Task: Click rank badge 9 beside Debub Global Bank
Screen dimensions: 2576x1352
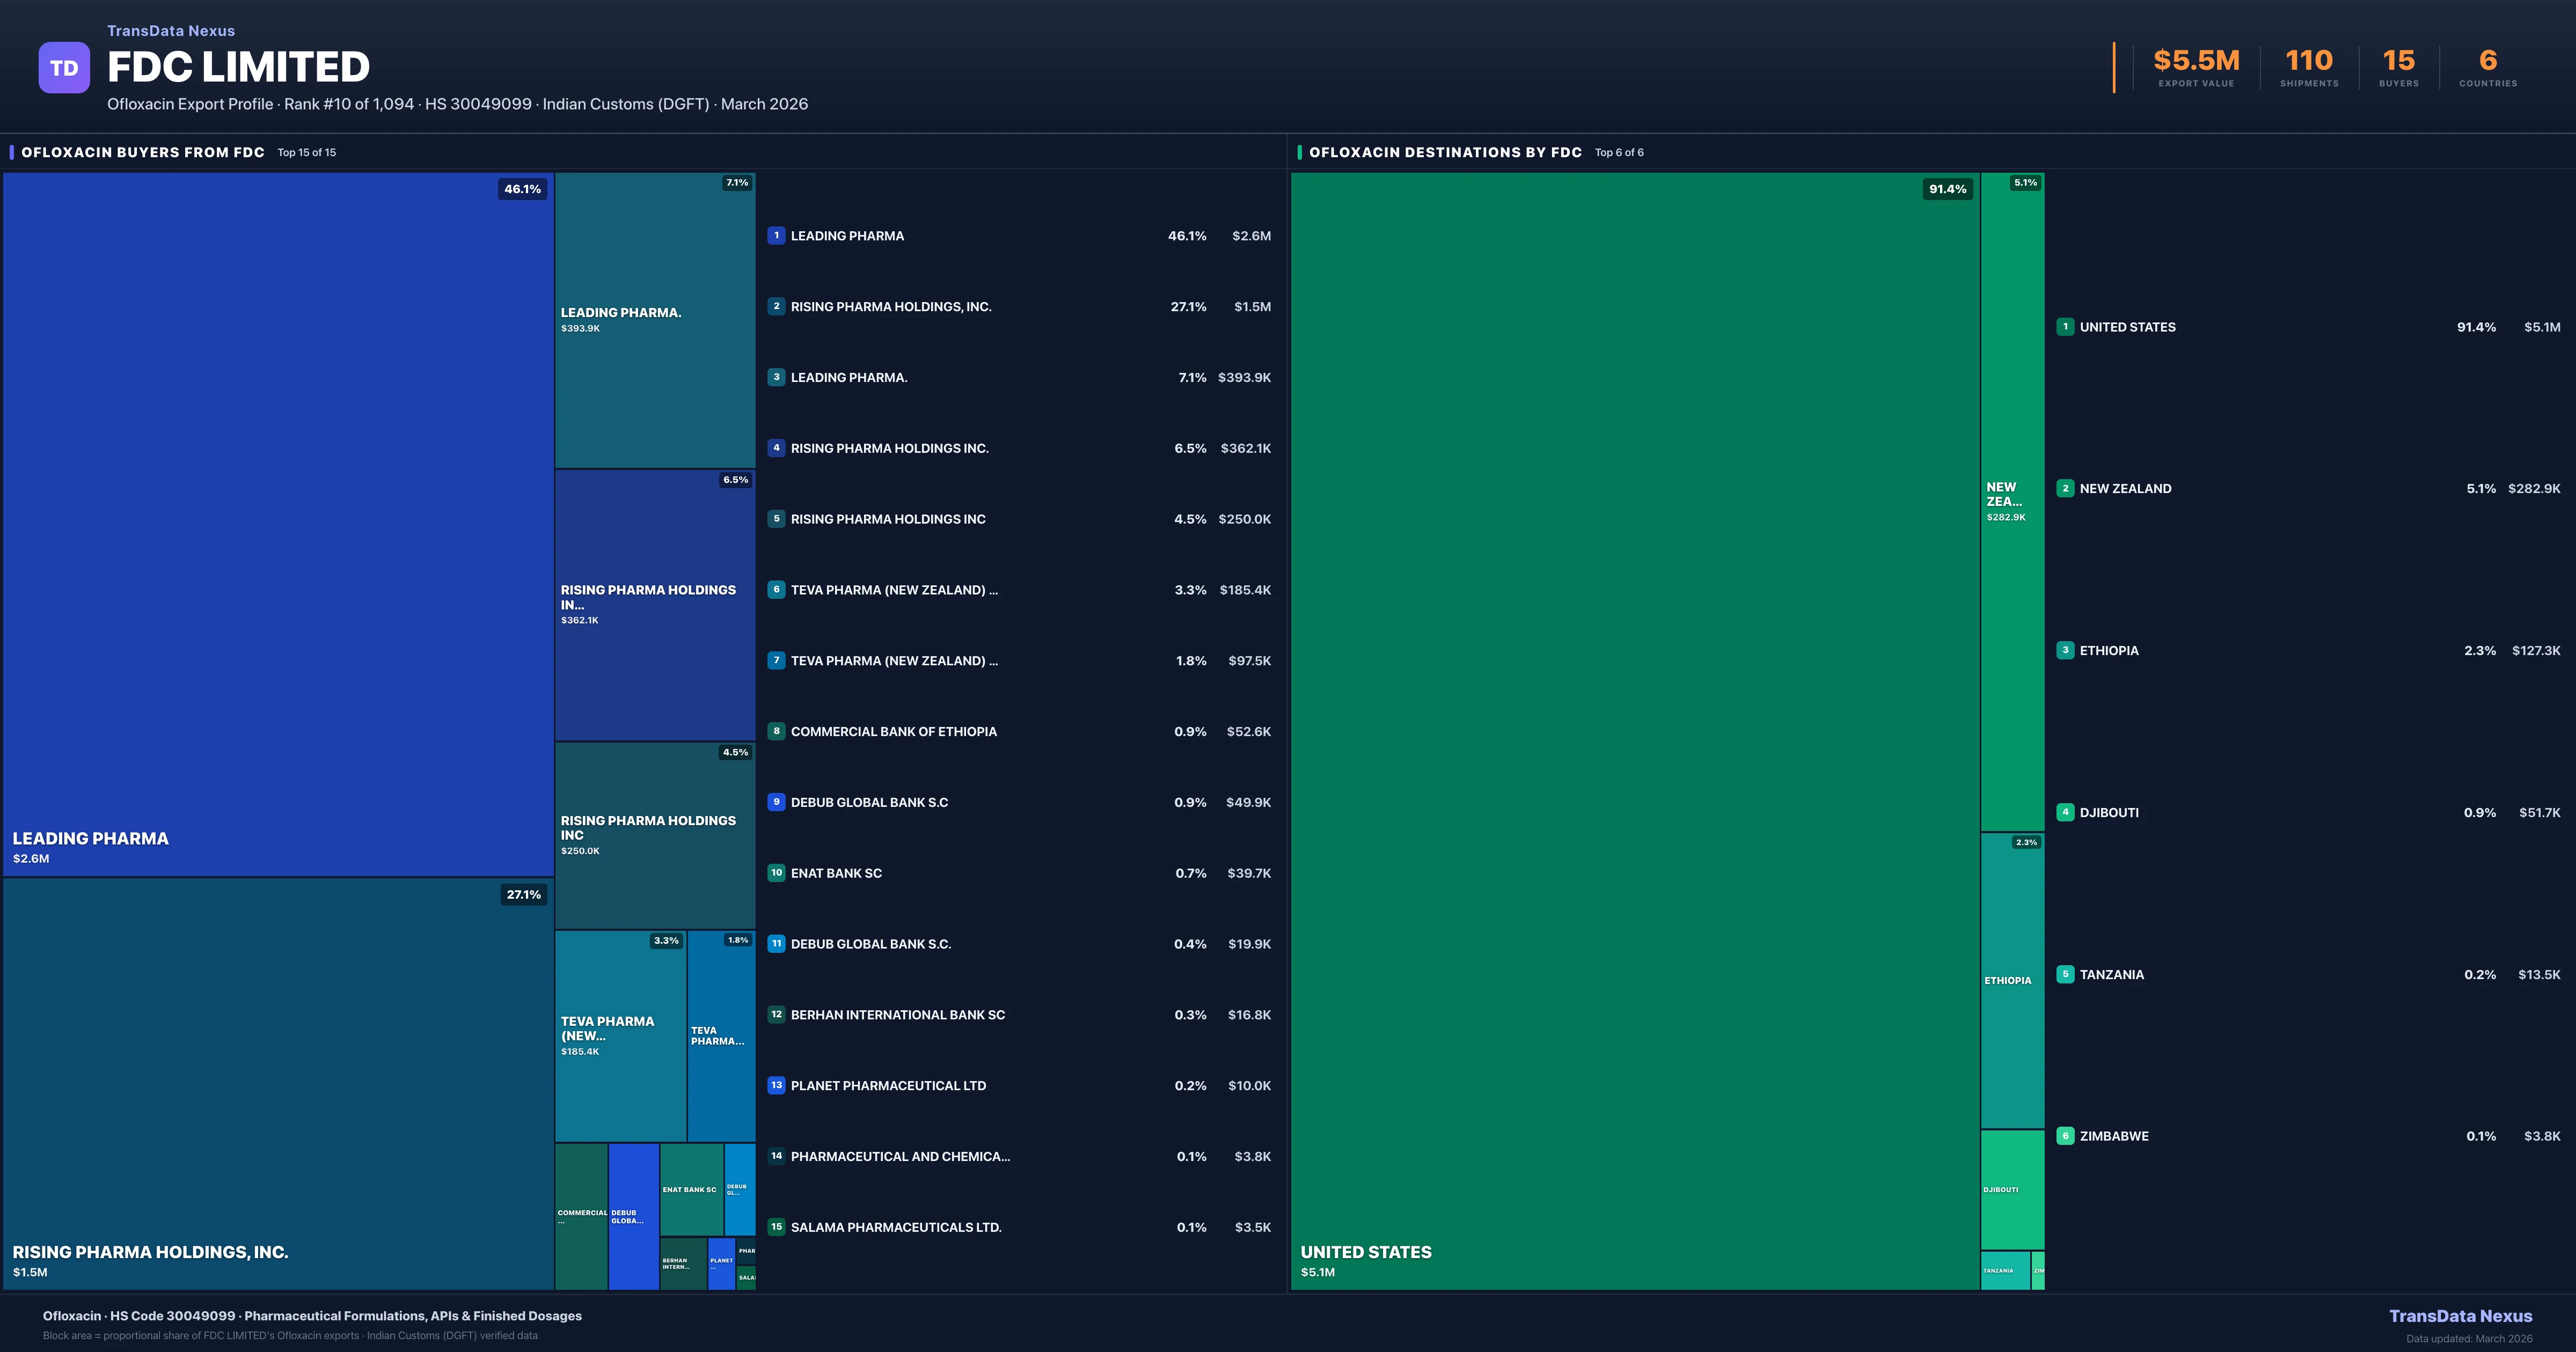Action: pos(776,802)
